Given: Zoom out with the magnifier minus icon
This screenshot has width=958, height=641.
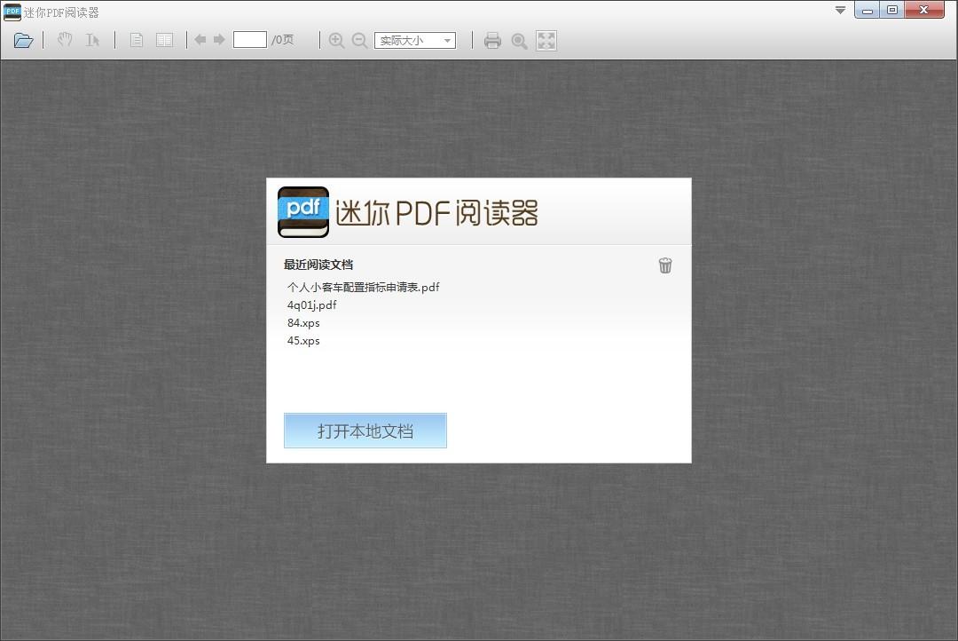Looking at the screenshot, I should pos(360,40).
